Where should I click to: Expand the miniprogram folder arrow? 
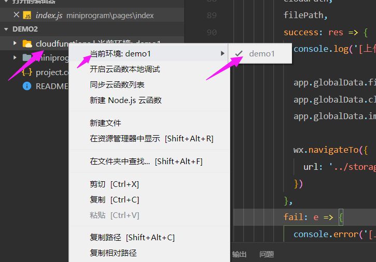coord(16,57)
